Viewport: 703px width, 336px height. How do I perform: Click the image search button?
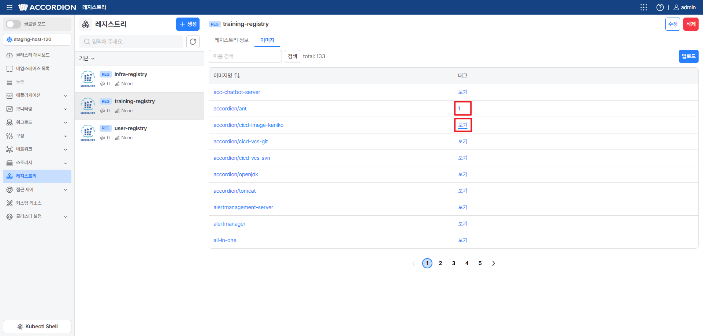pos(293,56)
